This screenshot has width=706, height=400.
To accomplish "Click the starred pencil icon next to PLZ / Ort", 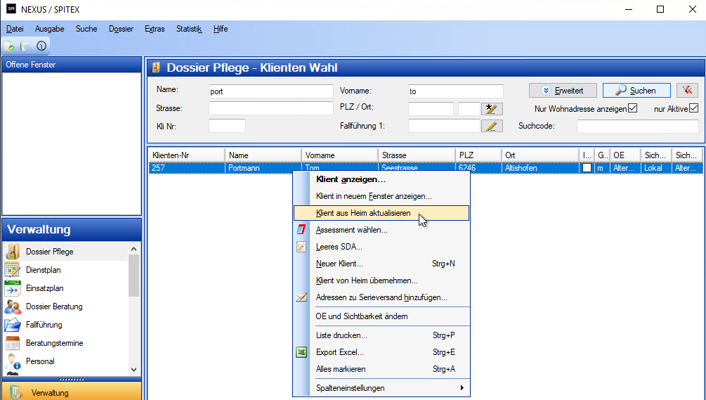I will tap(492, 109).
